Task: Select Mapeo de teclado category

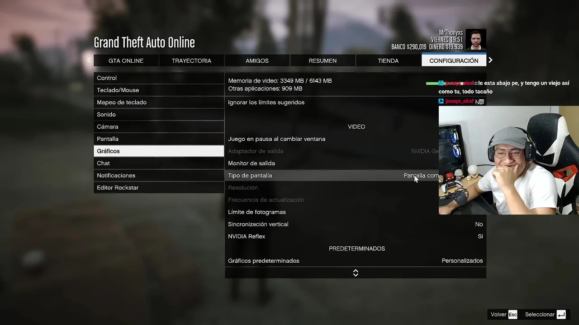Action: (159, 102)
